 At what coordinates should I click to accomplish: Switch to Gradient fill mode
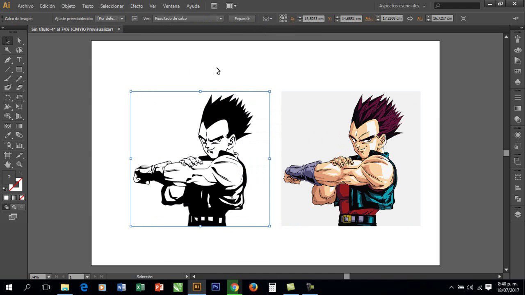pos(14,197)
